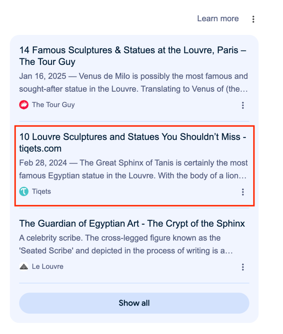Click the Le Louvre pyramid favicon
This screenshot has width=283, height=334.
coord(24,266)
